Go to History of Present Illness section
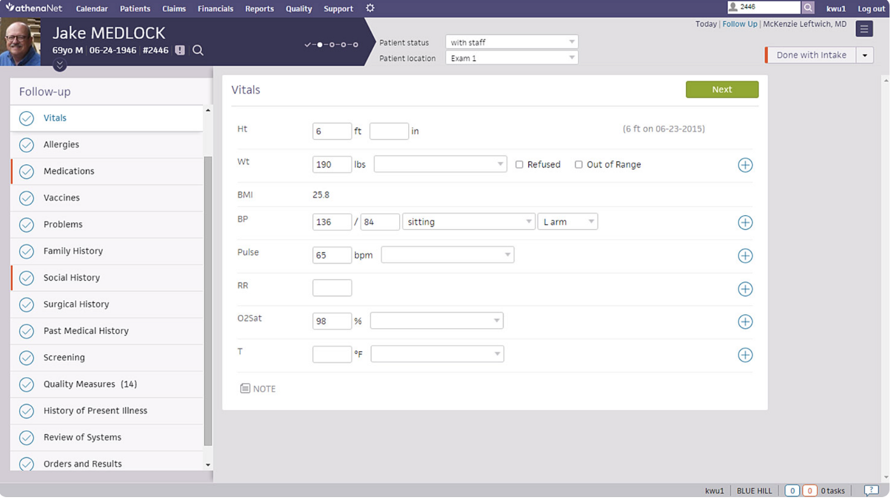This screenshot has width=890, height=499. [x=107, y=411]
